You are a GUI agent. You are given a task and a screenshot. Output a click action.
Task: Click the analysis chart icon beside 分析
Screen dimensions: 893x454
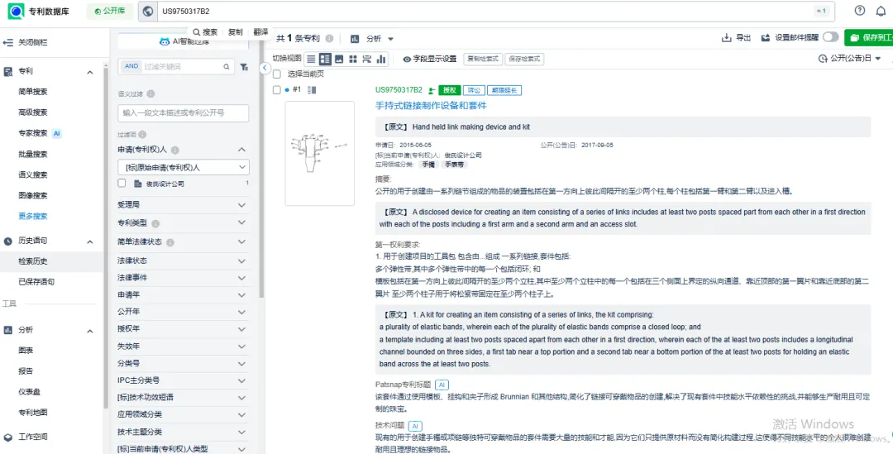[355, 39]
